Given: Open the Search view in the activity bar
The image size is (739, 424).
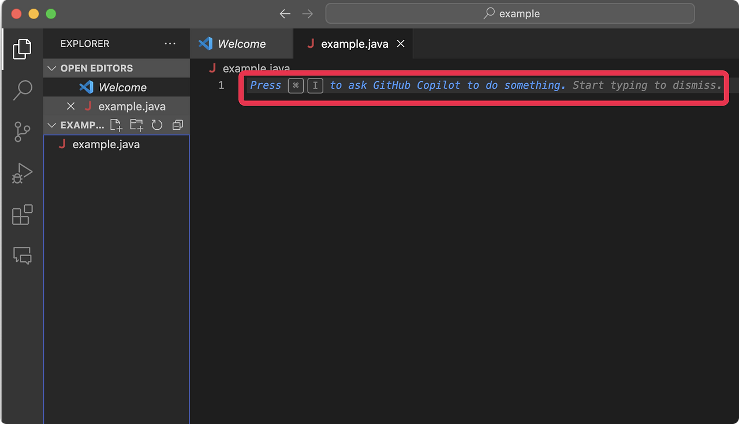Looking at the screenshot, I should click(22, 90).
